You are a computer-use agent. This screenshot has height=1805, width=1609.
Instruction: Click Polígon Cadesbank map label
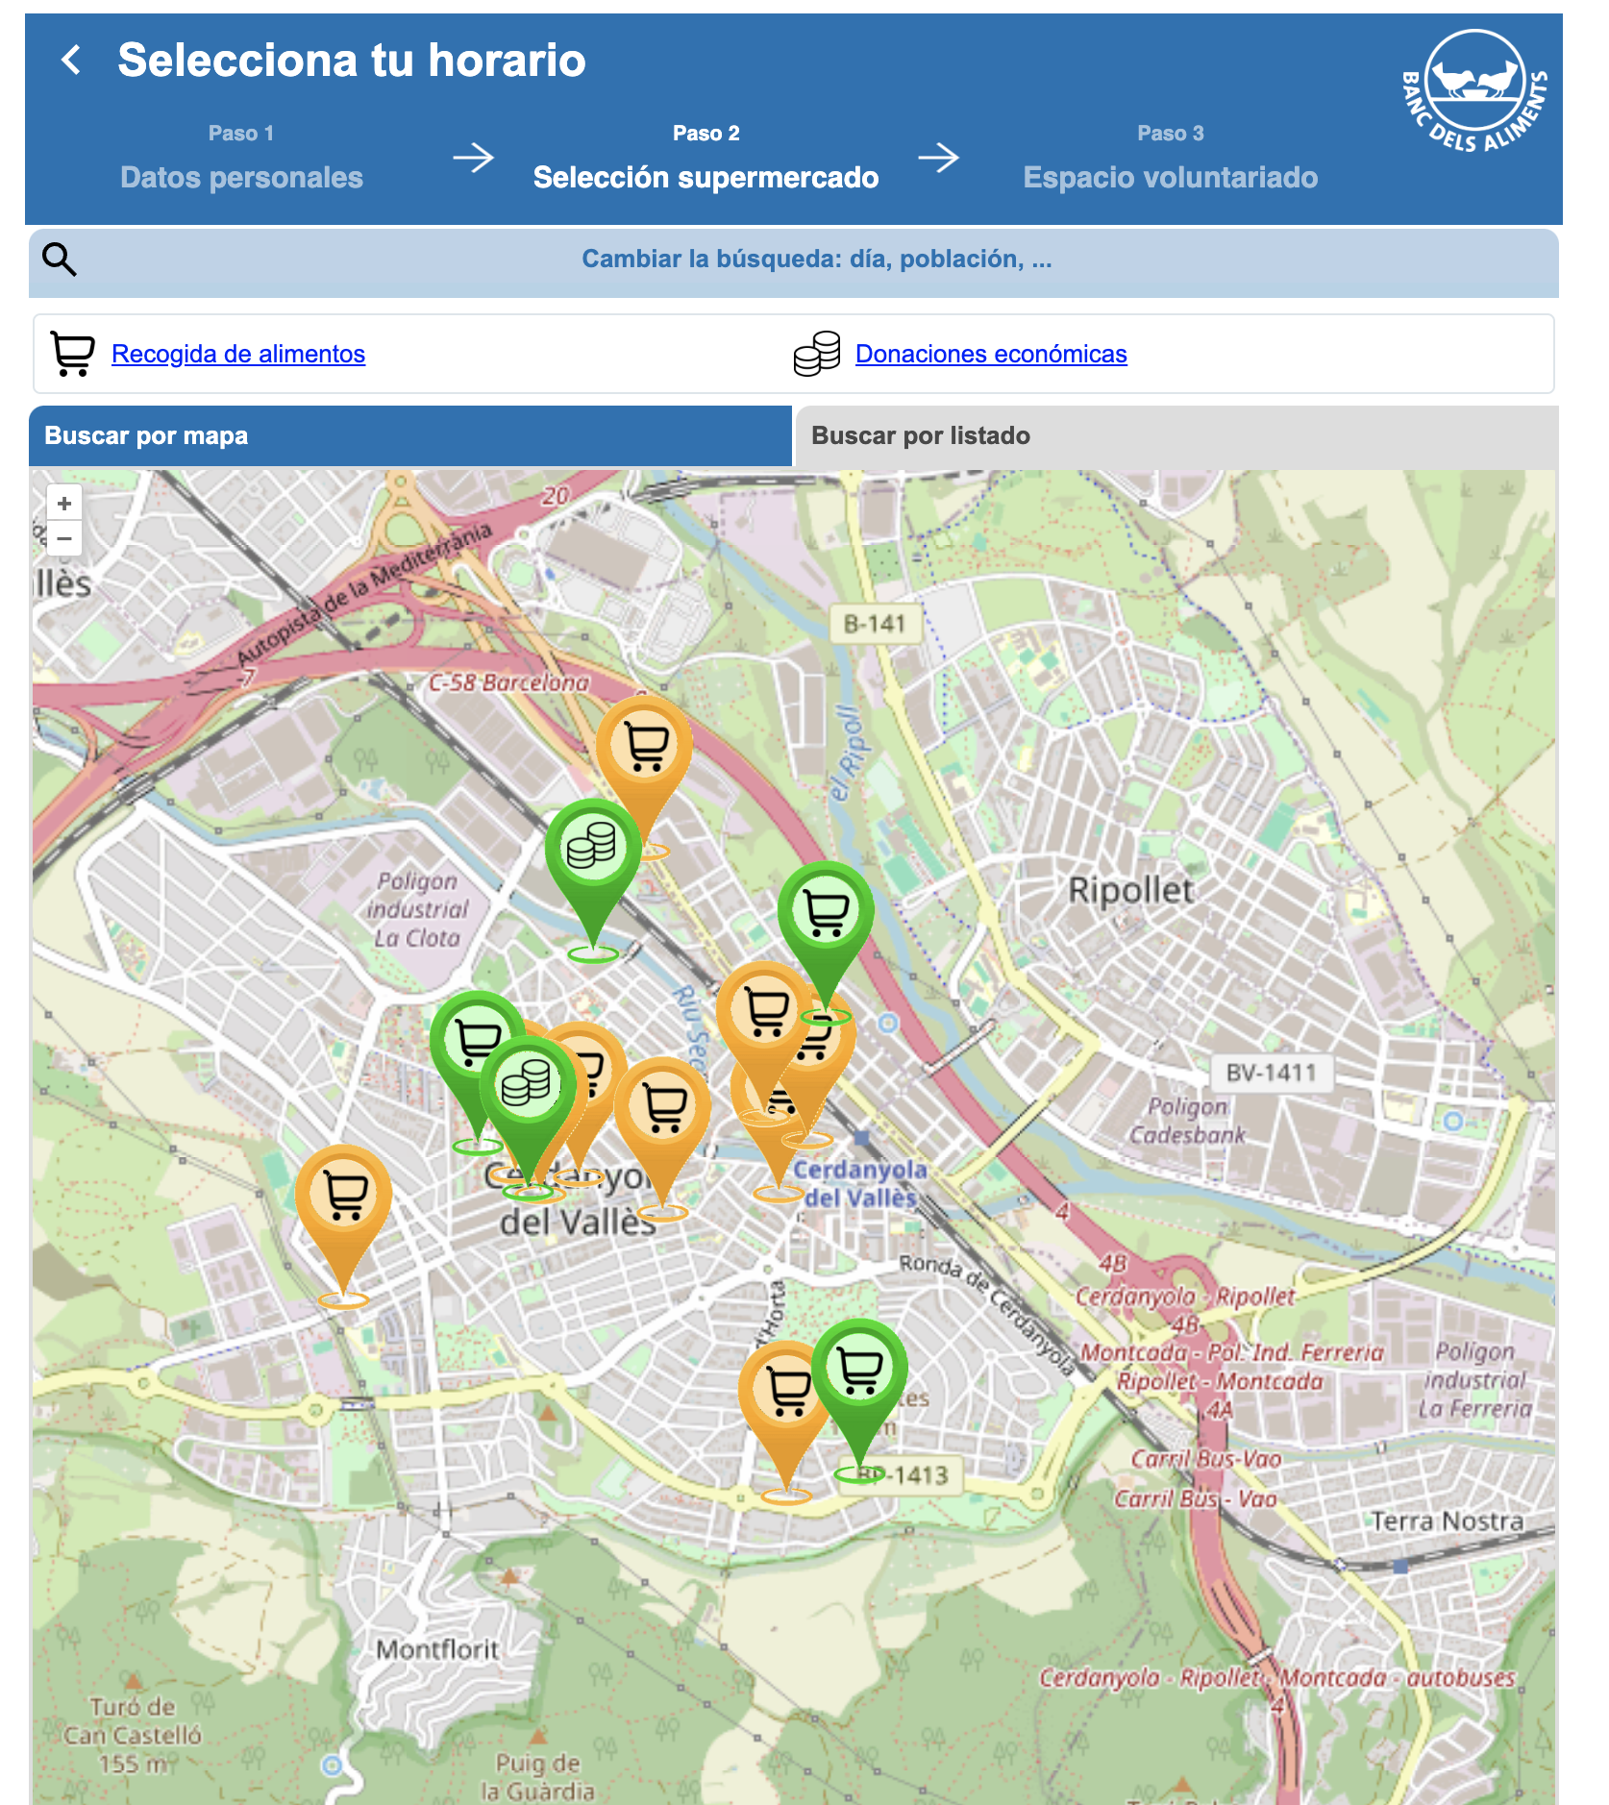(1187, 1121)
